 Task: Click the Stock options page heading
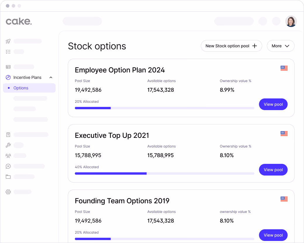[x=97, y=46]
